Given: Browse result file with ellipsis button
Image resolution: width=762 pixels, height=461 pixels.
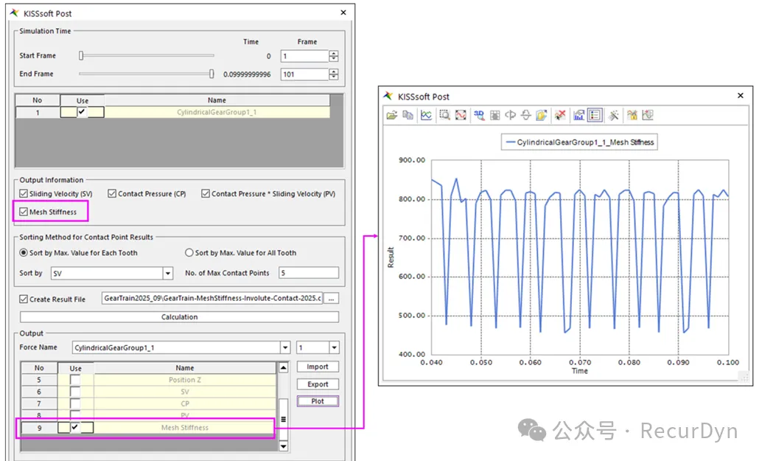Looking at the screenshot, I should tap(332, 299).
